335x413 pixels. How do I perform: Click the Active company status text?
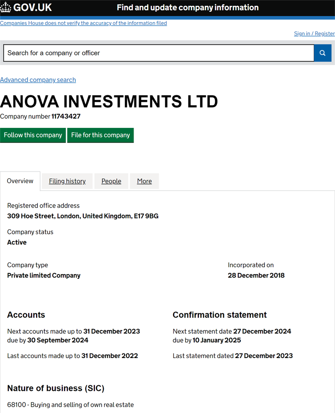(17, 242)
